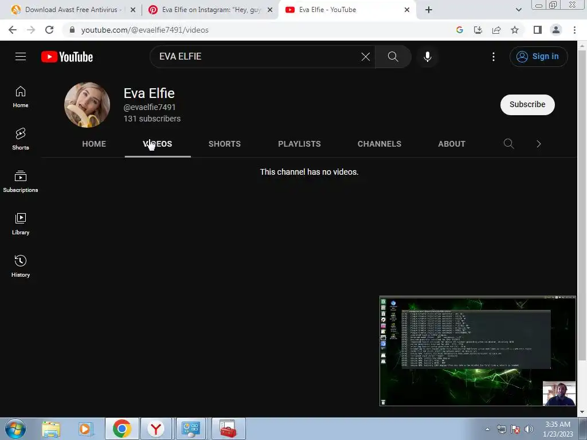
Task: Click the channel avatar picture
Action: click(x=87, y=105)
